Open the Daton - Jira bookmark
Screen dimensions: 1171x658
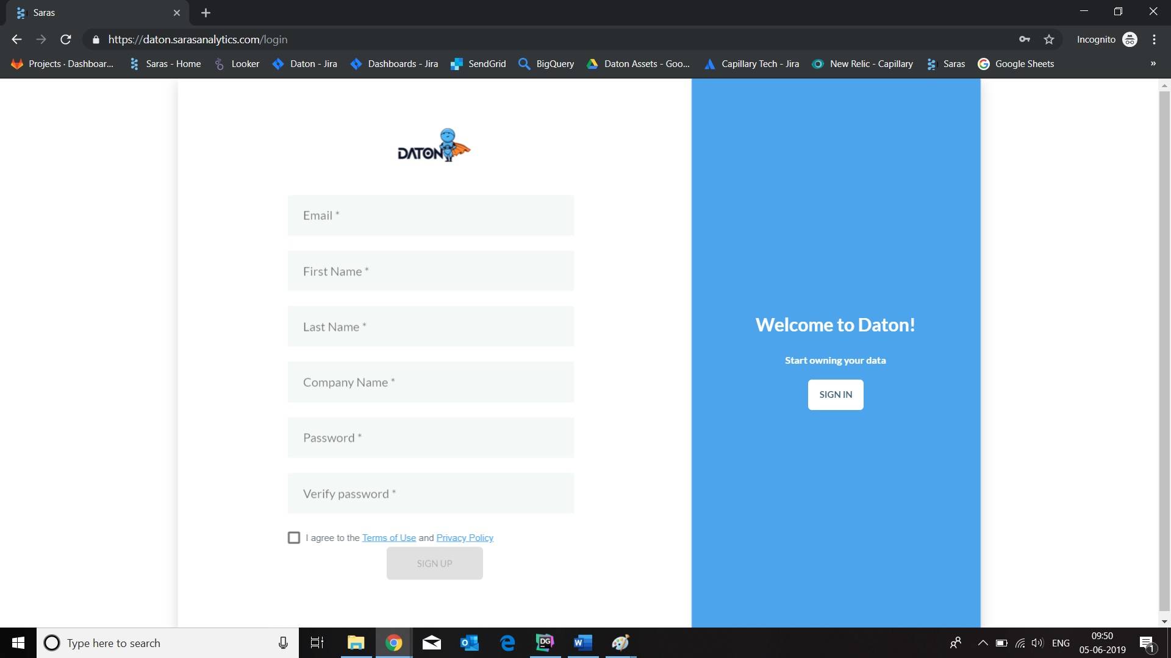pos(313,63)
